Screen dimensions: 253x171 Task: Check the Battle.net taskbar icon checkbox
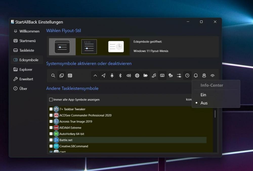point(51,140)
